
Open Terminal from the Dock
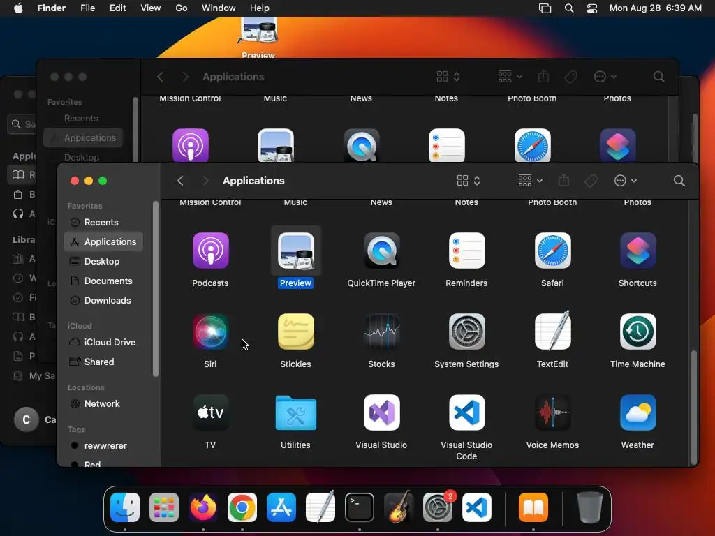[x=360, y=507]
